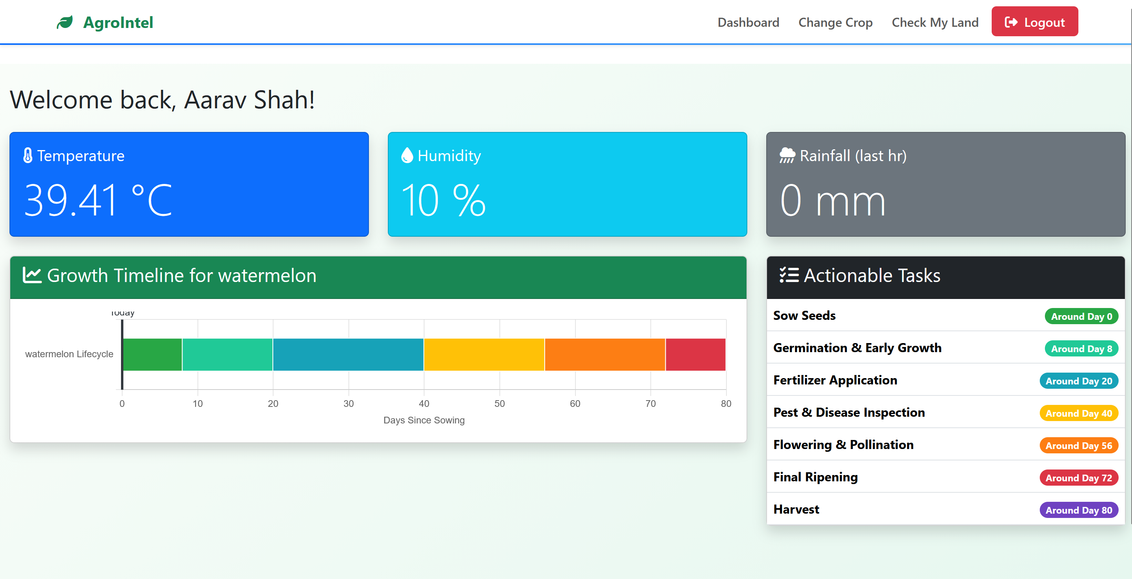Click the chart line icon beside Growth Timeline
This screenshot has width=1132, height=579.
pos(32,275)
